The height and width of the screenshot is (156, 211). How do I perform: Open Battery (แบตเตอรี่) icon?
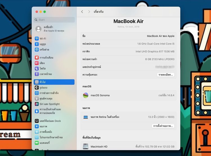pos(37,143)
